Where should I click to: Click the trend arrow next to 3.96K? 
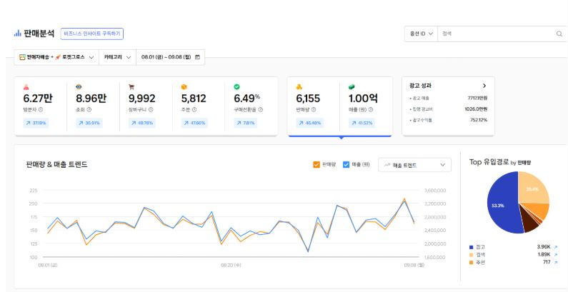pyautogui.click(x=556, y=247)
